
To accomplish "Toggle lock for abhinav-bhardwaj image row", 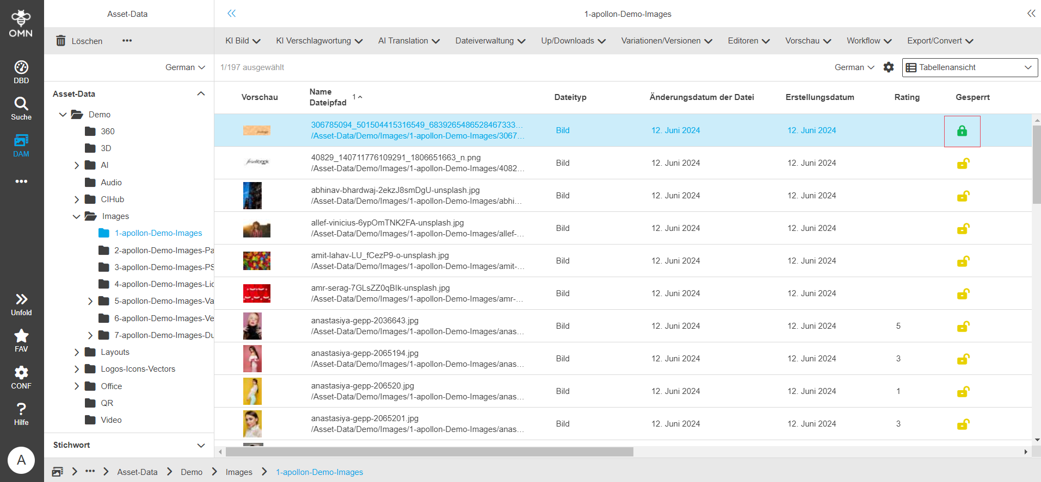I will click(963, 196).
